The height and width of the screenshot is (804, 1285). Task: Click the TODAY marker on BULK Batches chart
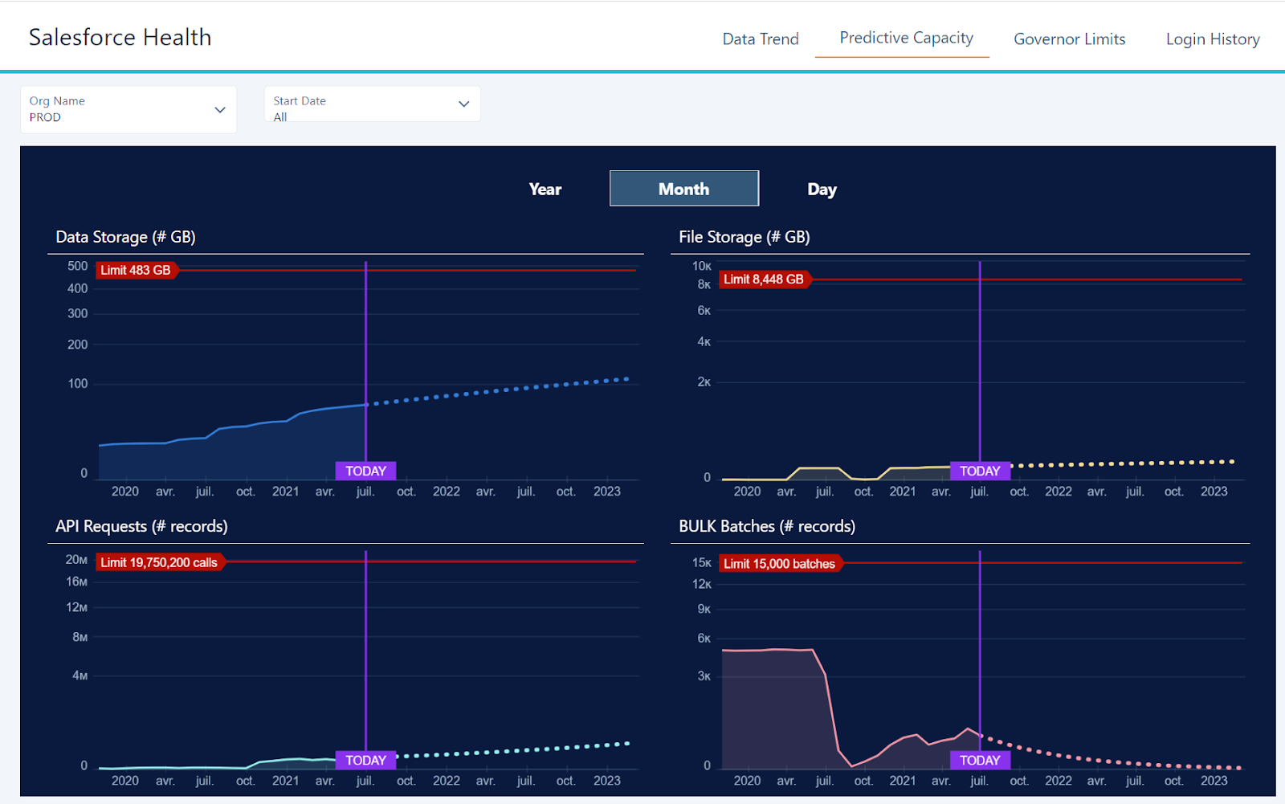click(980, 760)
